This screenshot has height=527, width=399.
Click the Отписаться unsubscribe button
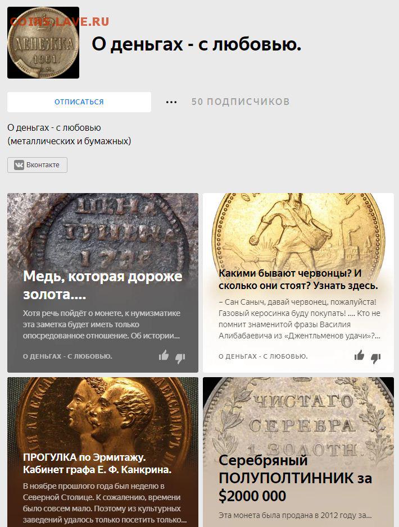[x=79, y=102]
